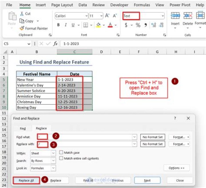Click the Find and Replace help question mark
The width and height of the screenshot is (206, 188).
(x=175, y=118)
